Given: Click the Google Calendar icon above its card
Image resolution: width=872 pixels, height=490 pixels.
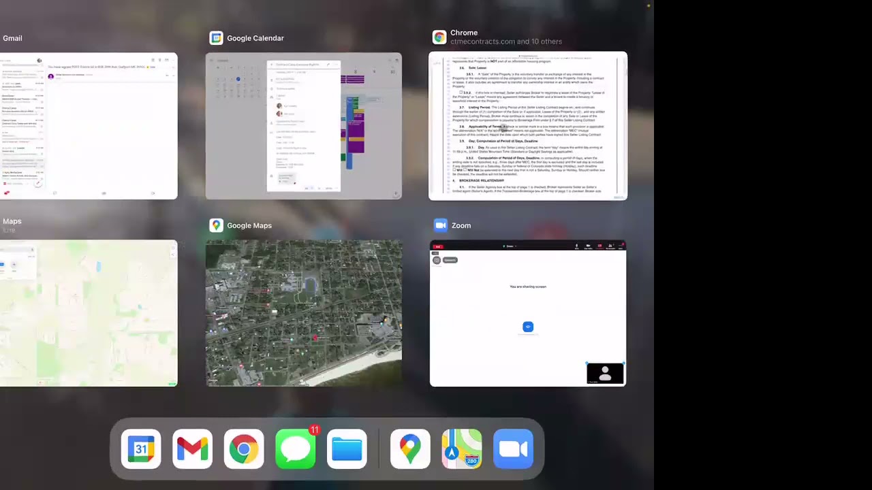Looking at the screenshot, I should point(216,38).
